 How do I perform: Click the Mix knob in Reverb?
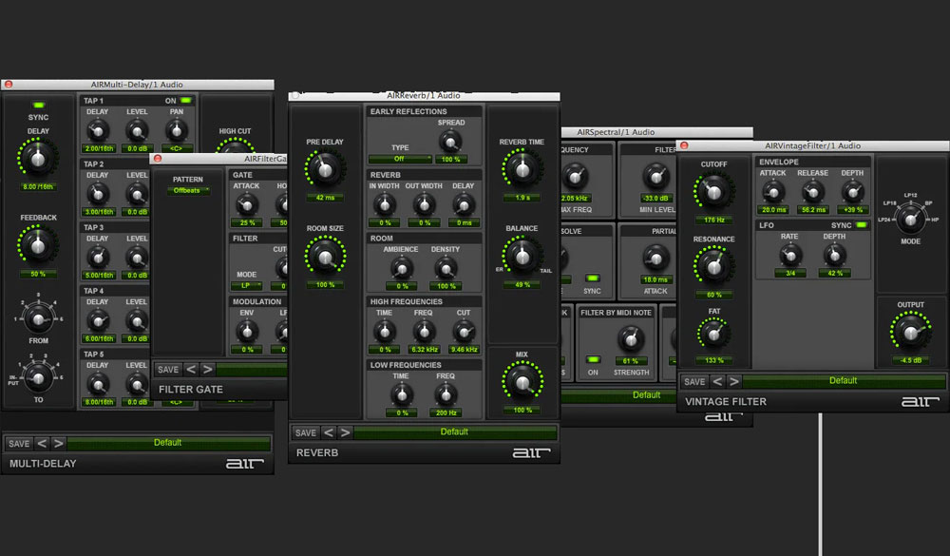click(522, 382)
